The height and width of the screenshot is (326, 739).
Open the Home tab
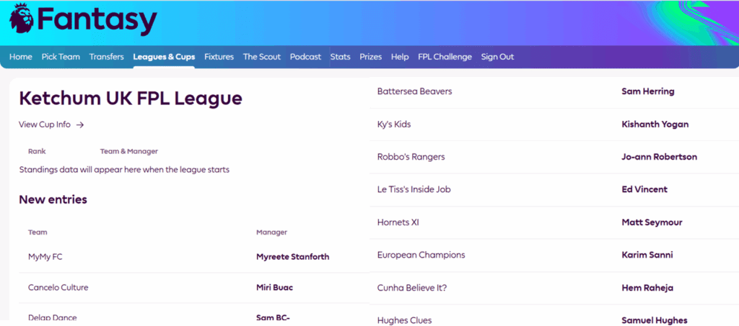click(x=21, y=57)
